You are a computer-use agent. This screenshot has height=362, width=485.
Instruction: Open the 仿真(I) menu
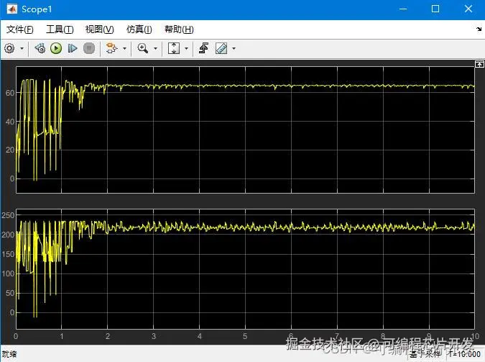pyautogui.click(x=139, y=30)
